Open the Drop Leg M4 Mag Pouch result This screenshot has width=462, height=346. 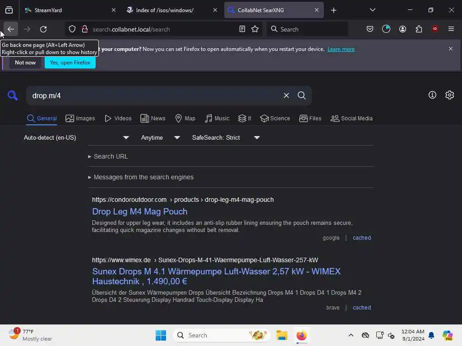(140, 212)
